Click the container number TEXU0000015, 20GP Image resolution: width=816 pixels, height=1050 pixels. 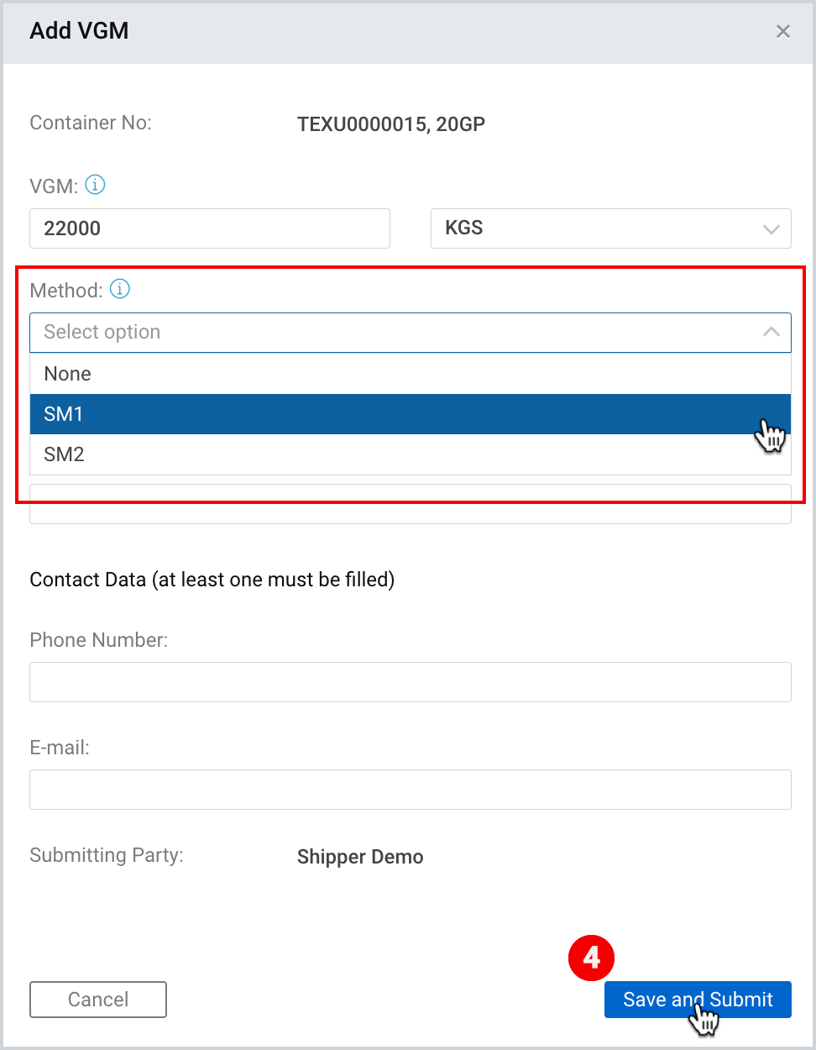[391, 124]
